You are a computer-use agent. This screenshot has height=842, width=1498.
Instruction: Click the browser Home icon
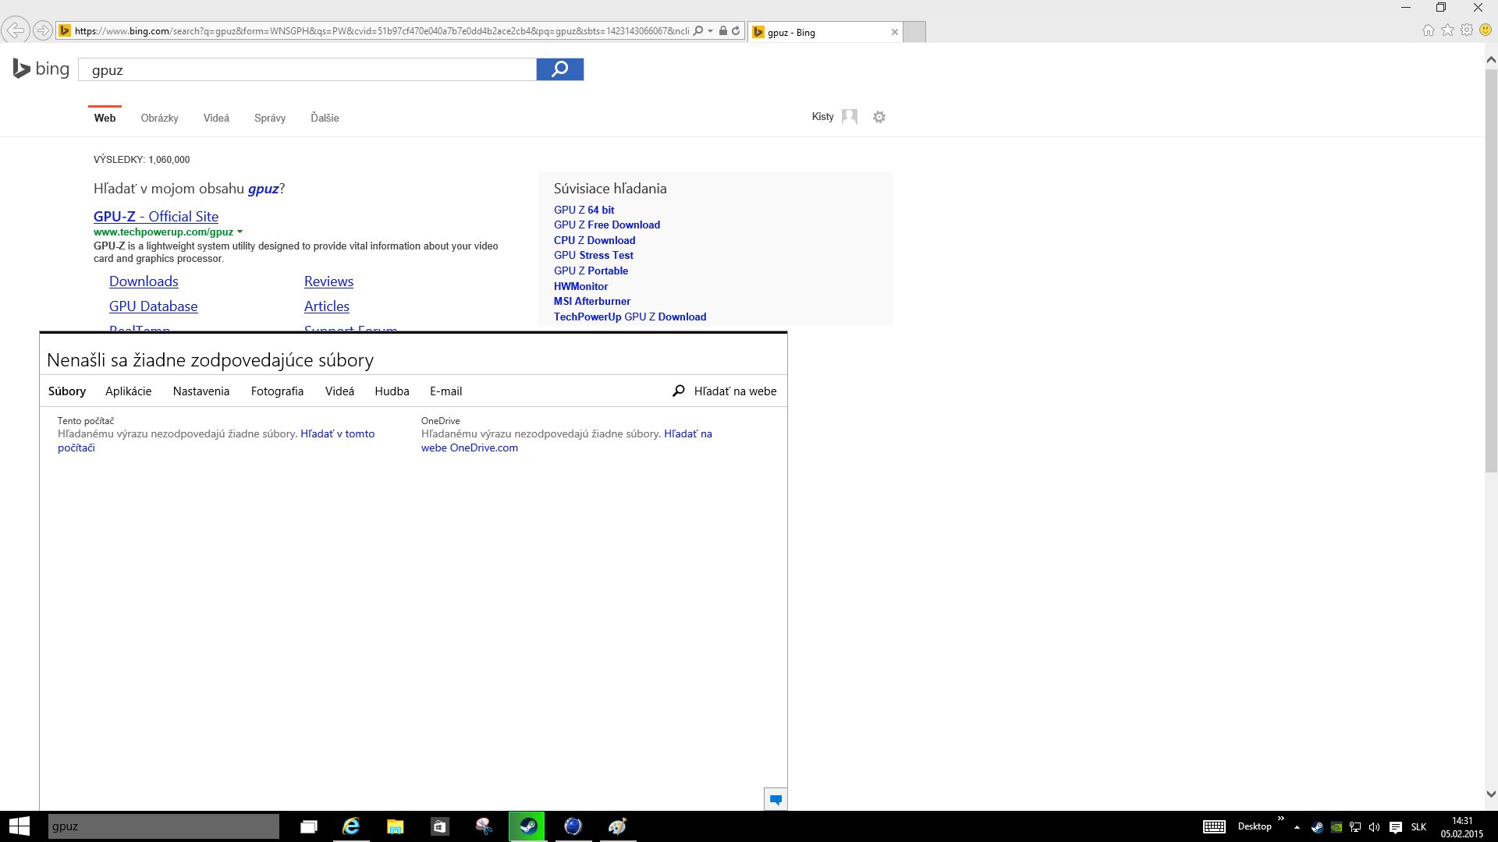coord(1429,30)
